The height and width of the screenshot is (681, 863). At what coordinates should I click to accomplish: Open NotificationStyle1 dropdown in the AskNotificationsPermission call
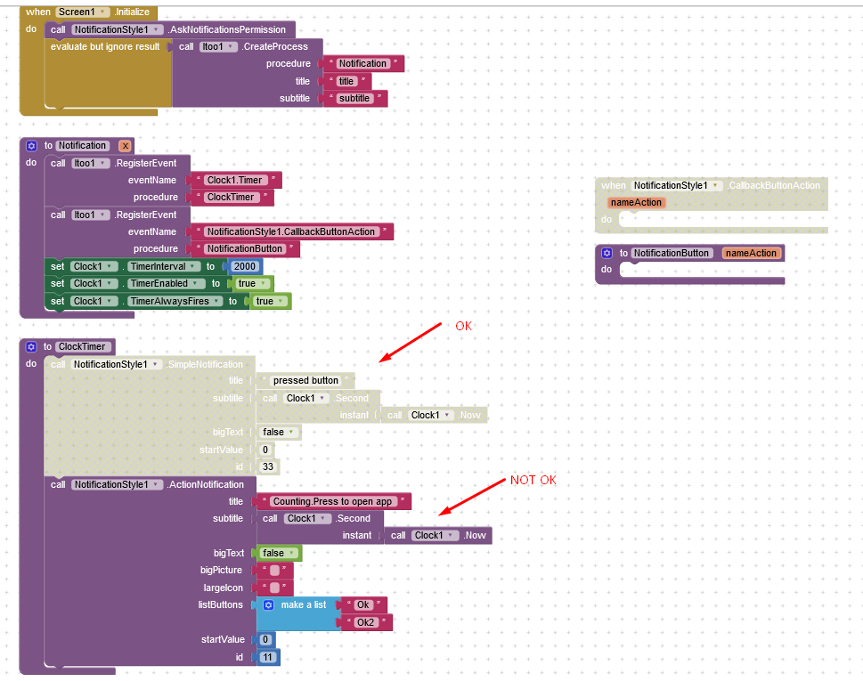[118, 30]
